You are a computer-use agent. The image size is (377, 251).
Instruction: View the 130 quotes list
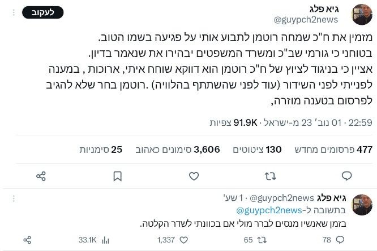(x=265, y=149)
